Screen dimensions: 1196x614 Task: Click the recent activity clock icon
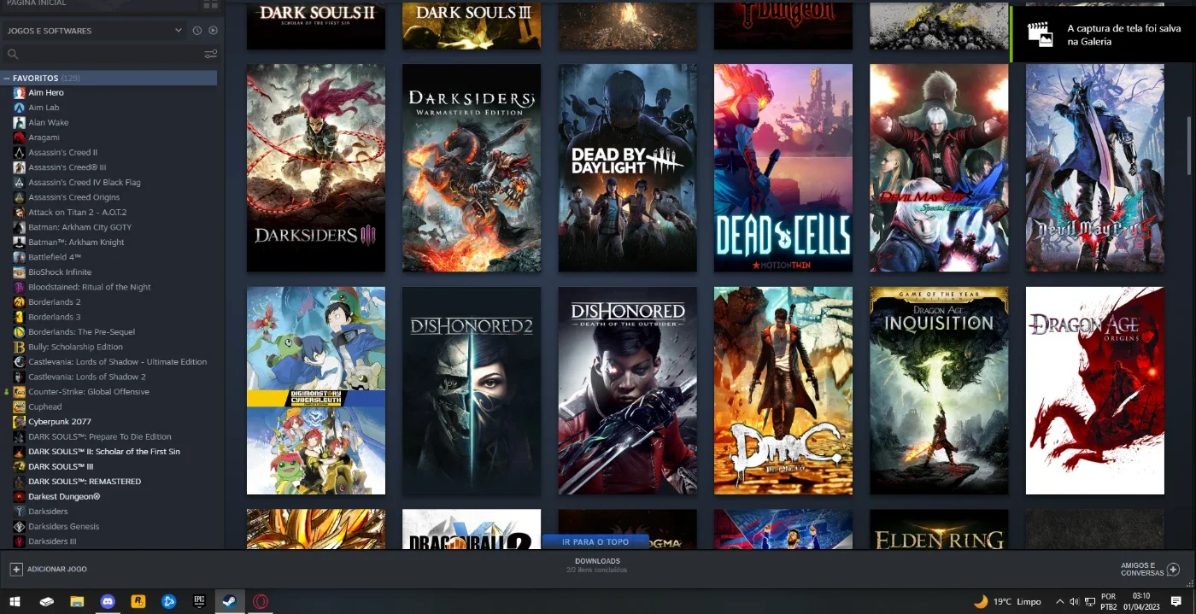click(x=197, y=31)
